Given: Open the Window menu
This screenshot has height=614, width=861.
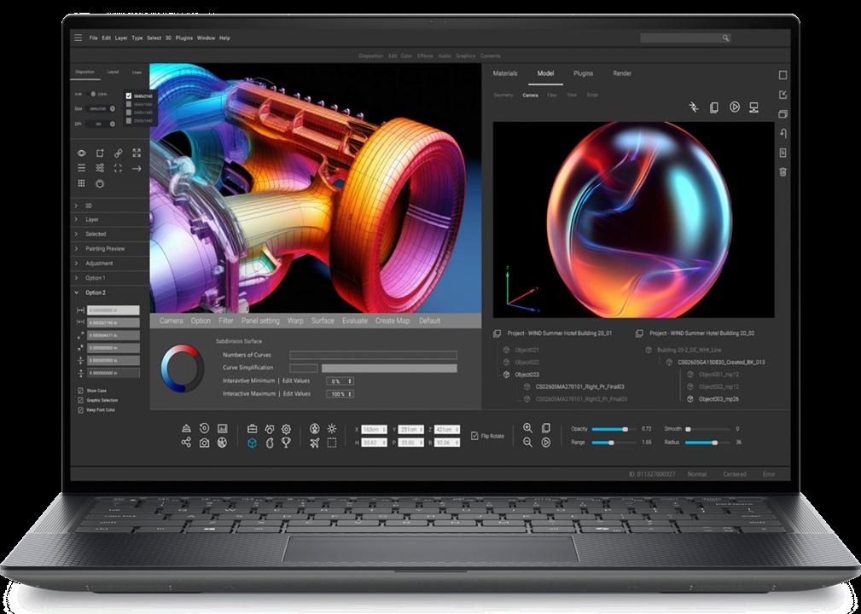Looking at the screenshot, I should 206,38.
